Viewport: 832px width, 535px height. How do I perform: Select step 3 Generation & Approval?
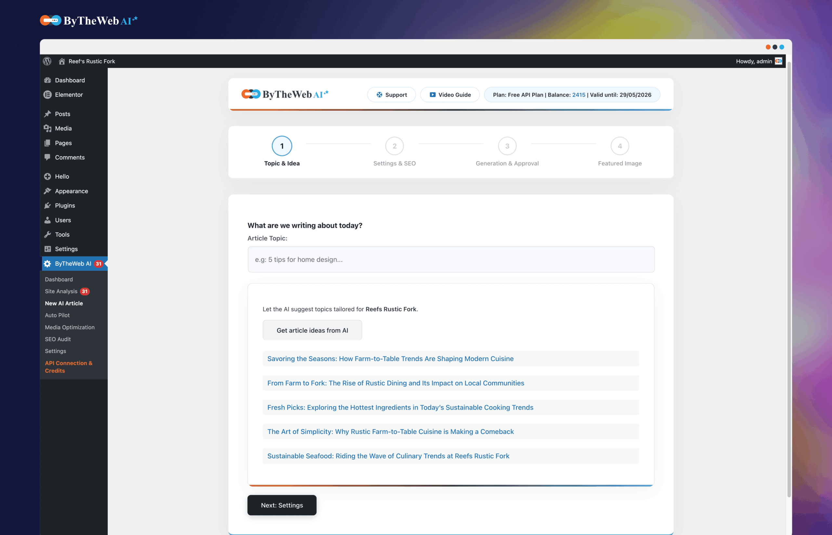pos(507,151)
